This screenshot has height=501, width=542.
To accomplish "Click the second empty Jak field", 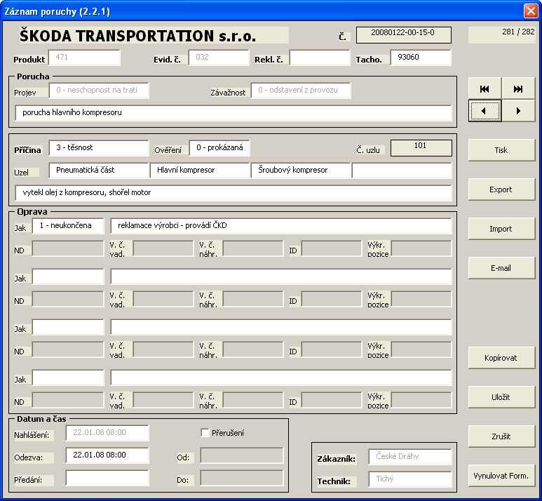I will [68, 276].
